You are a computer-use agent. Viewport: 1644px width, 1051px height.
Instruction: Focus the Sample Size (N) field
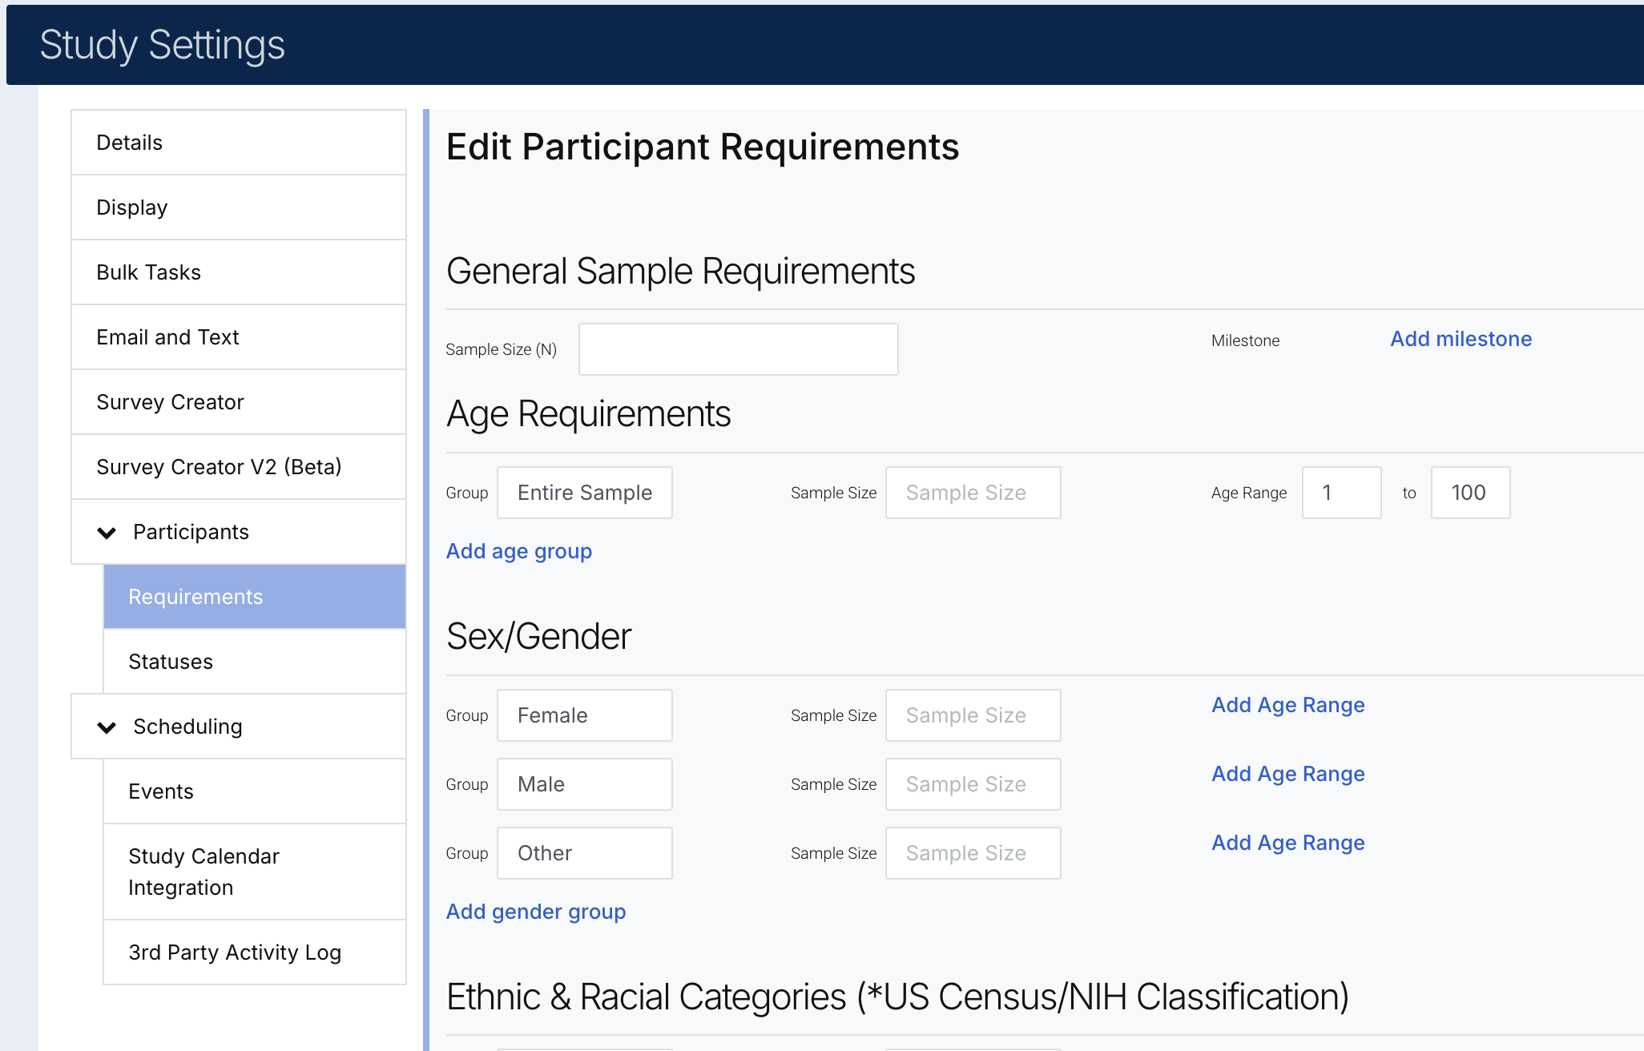pos(738,349)
